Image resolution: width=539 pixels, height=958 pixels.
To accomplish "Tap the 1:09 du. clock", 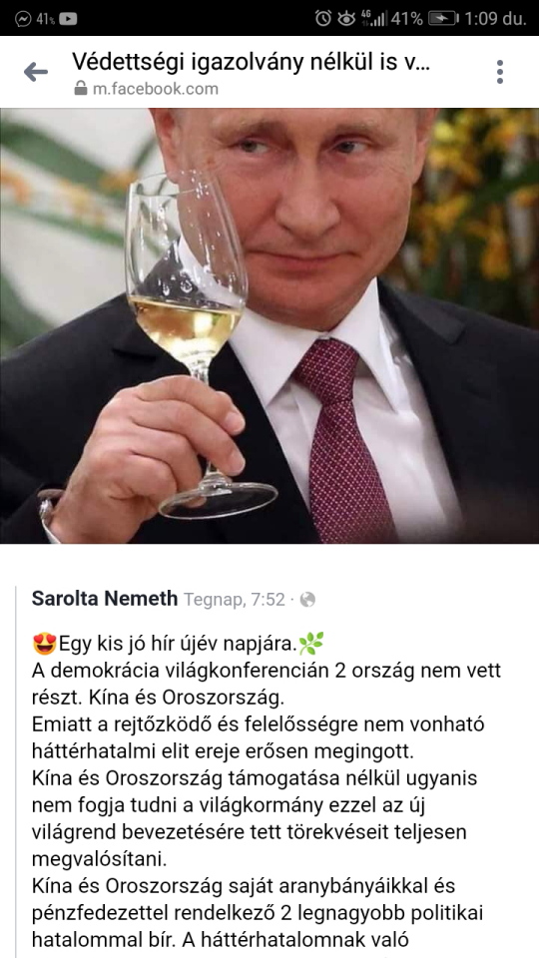I will pyautogui.click(x=496, y=19).
